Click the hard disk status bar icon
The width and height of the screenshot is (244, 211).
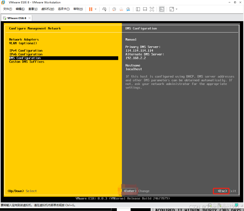pos(210,205)
